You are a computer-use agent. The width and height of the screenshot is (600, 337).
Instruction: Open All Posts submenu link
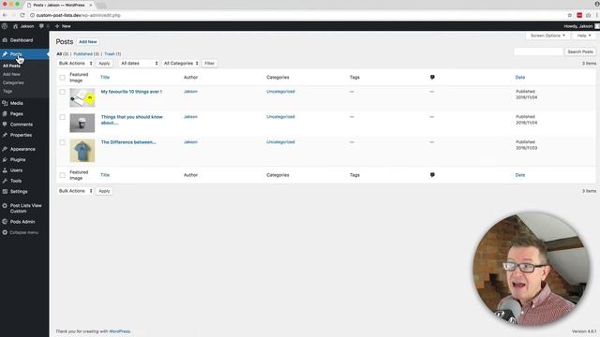pos(11,66)
